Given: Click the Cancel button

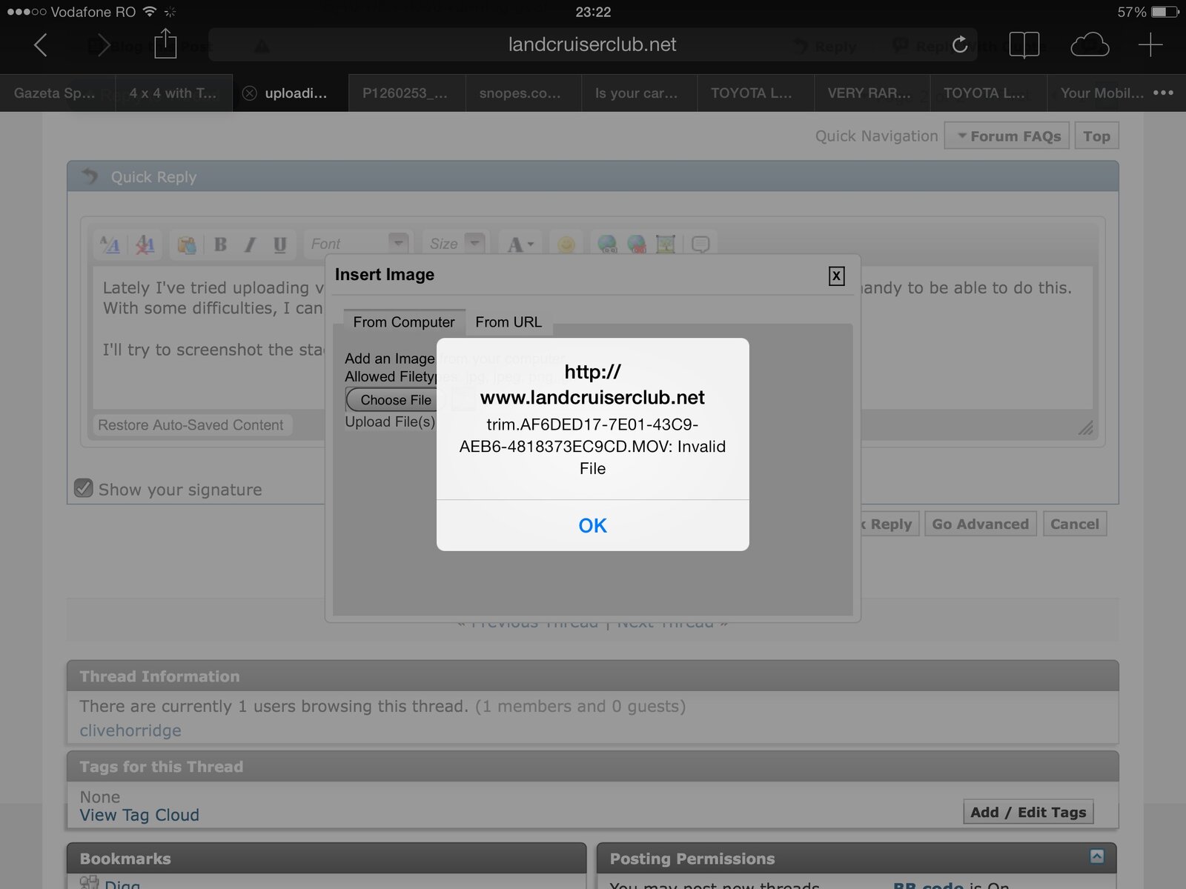Looking at the screenshot, I should click(x=1074, y=524).
